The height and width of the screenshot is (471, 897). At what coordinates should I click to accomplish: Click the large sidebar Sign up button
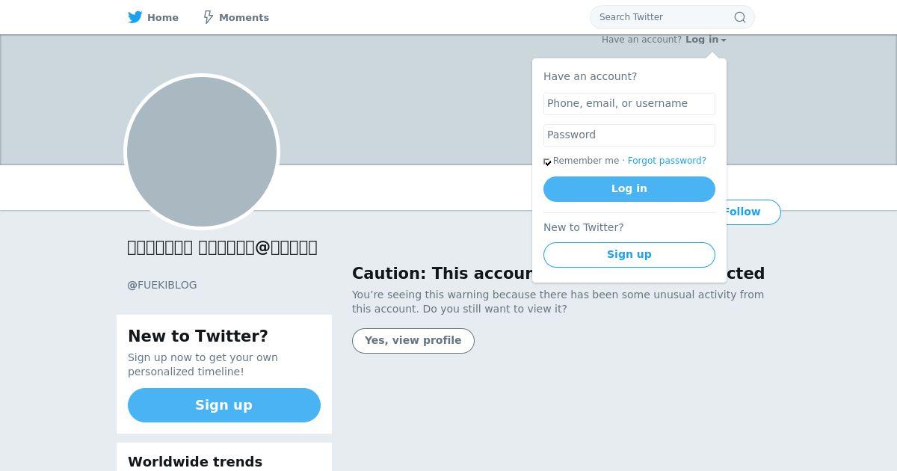coord(224,405)
